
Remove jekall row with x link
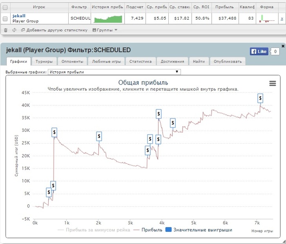[x=282, y=19]
